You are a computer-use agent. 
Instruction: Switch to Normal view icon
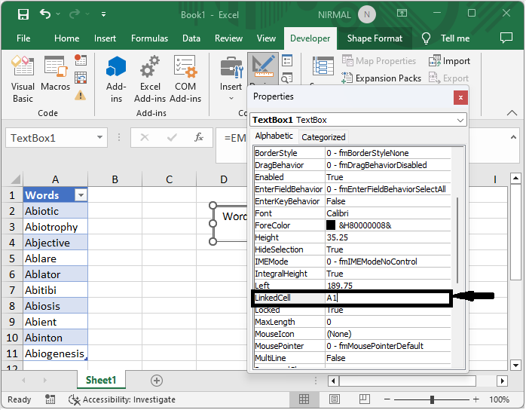(x=304, y=399)
